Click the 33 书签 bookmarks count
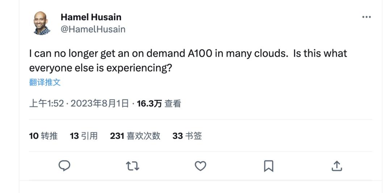This screenshot has width=391, height=193. point(187,136)
